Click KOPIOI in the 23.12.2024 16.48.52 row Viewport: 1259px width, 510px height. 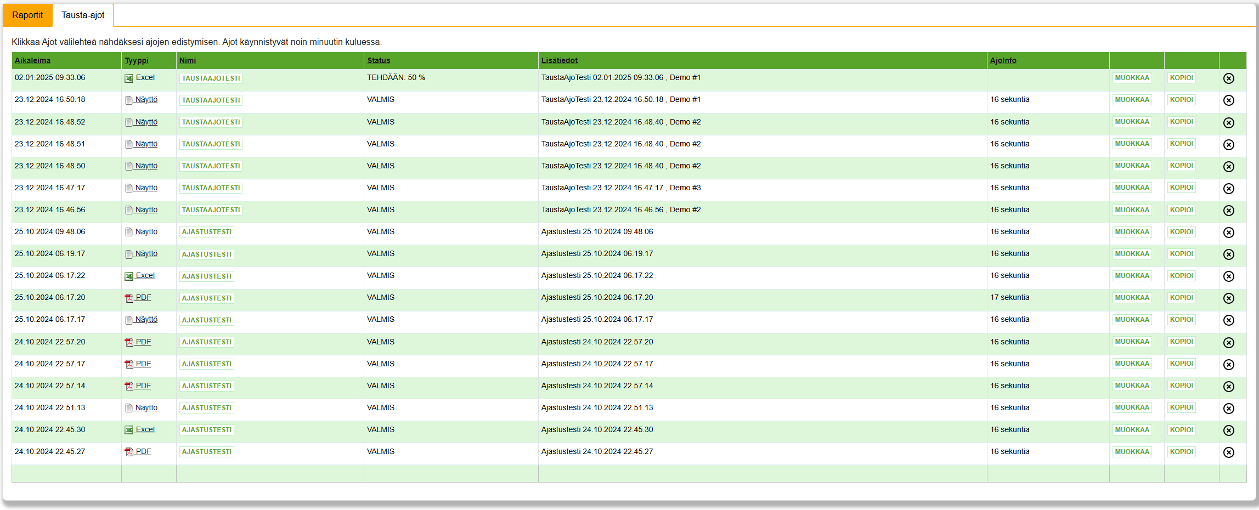1181,122
